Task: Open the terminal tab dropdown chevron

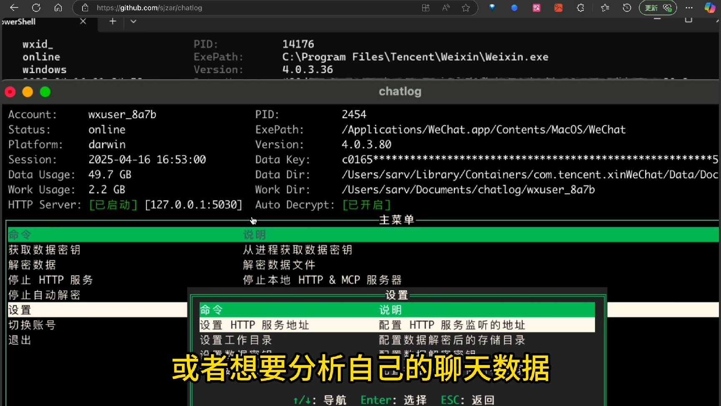Action: (133, 21)
